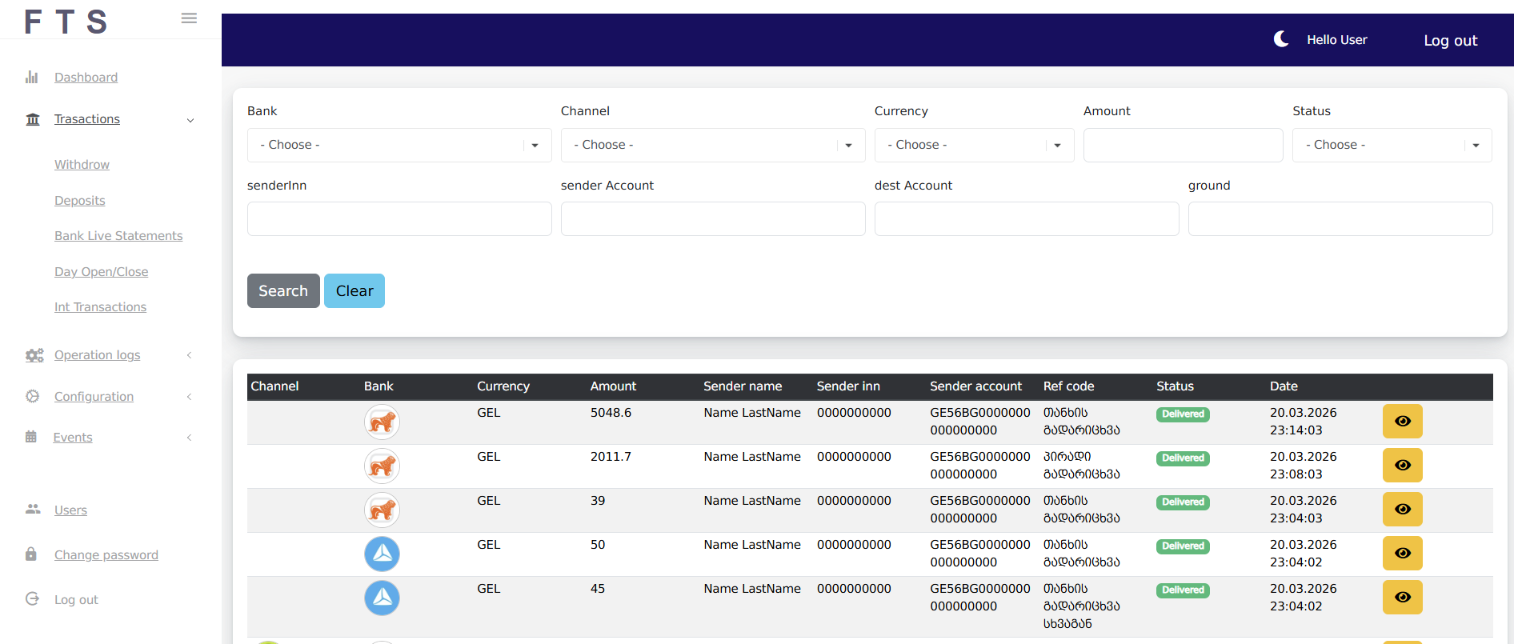Open the Bank dropdown filter
Viewport: 1514px width, 644px height.
[399, 145]
